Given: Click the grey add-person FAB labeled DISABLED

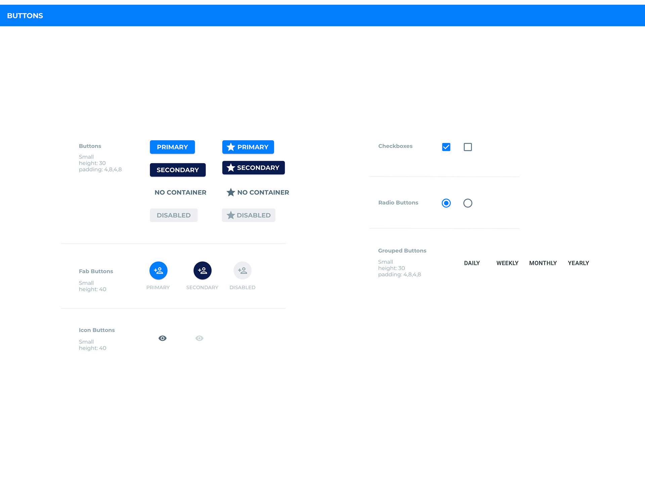Looking at the screenshot, I should (242, 270).
